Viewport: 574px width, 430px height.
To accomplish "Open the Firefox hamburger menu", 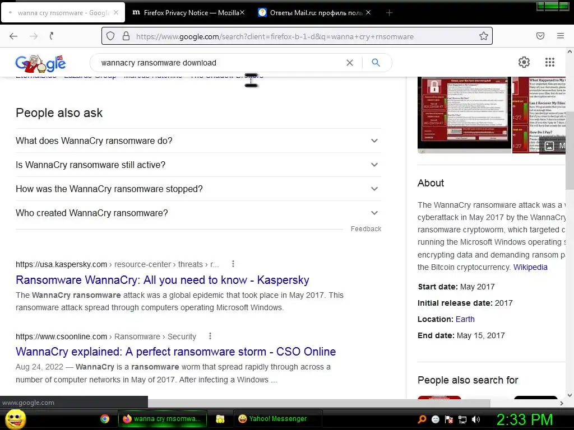I will point(561,36).
